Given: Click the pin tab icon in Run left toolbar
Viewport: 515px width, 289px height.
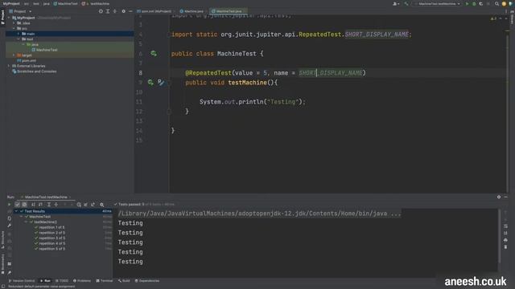Looking at the screenshot, I should tap(9, 273).
